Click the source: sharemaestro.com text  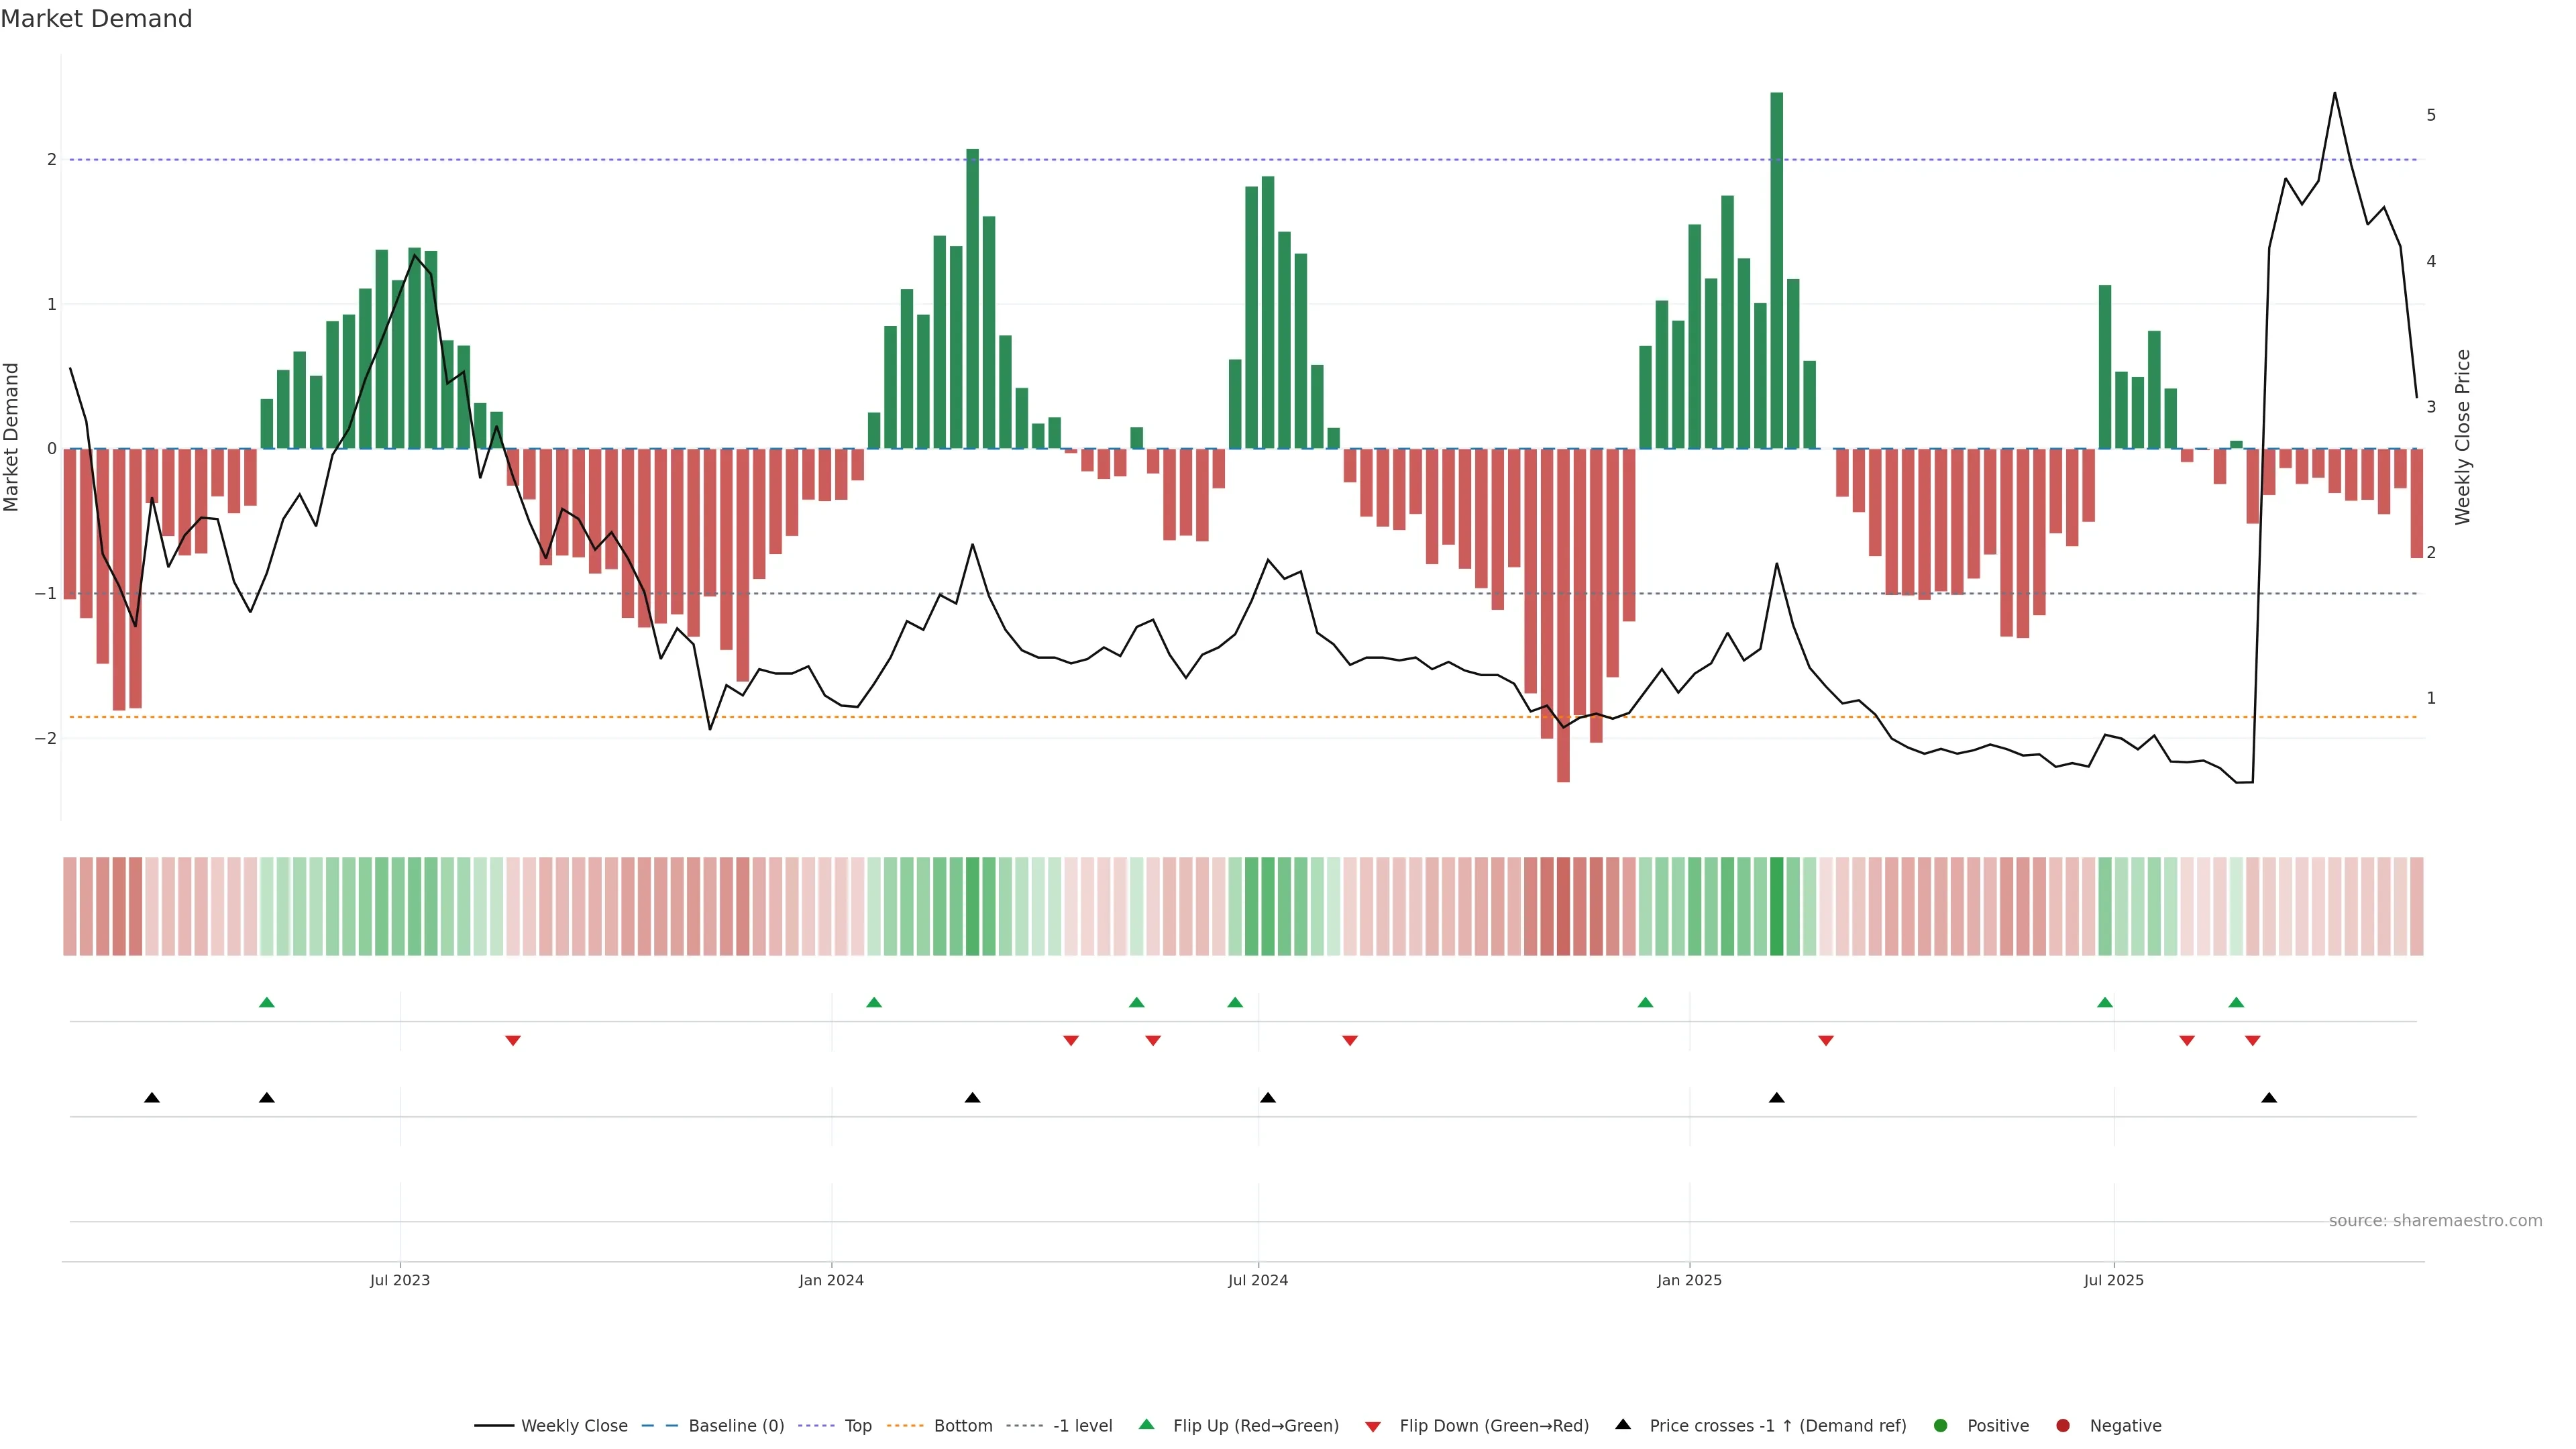click(x=2435, y=1220)
